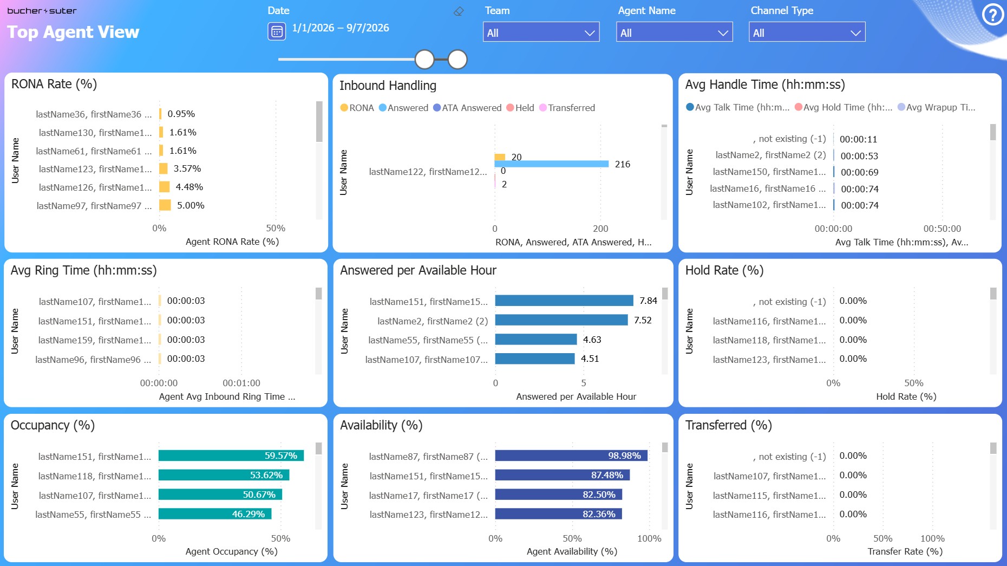Viewport: 1007px width, 566px height.
Task: Click the RONA Rate (%) chart title
Action: tap(54, 84)
